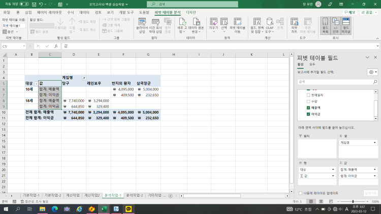Image resolution: width=381 pixels, height=214 pixels.
Task: Enable 나중에 레이아웃 업데이트 checkbox
Action: [301, 193]
